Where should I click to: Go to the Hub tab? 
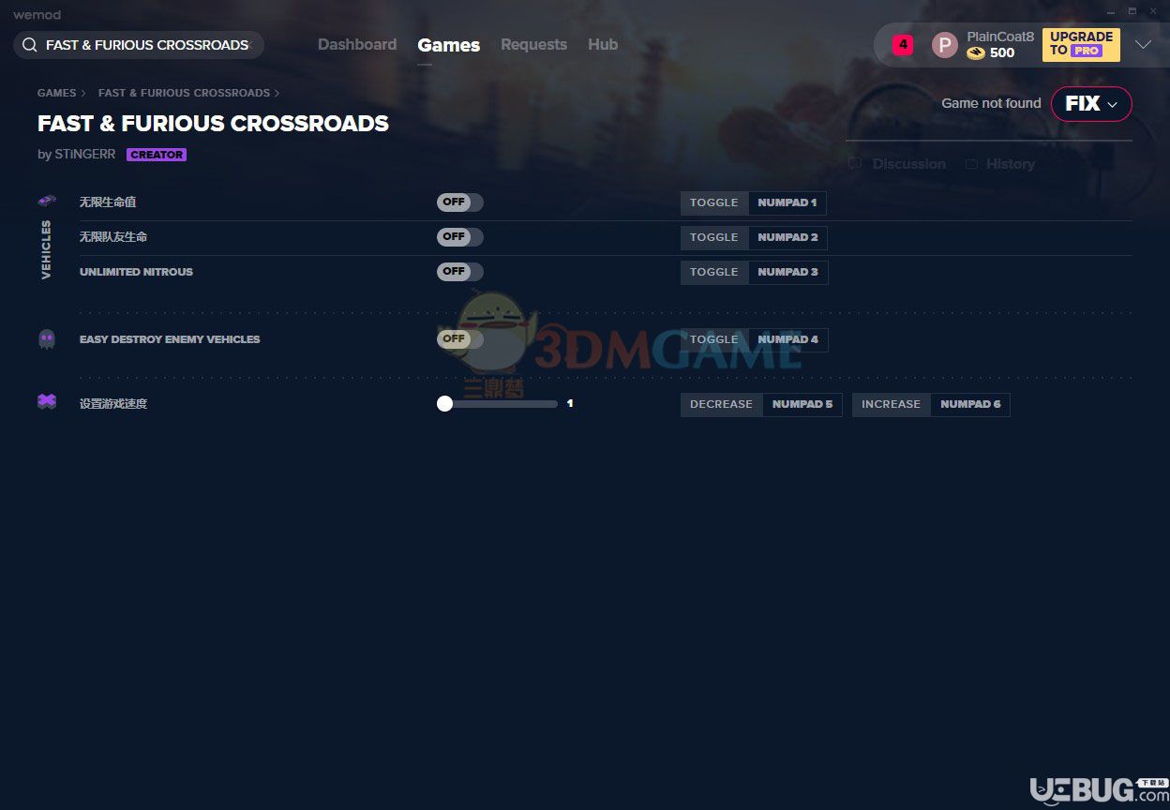603,45
